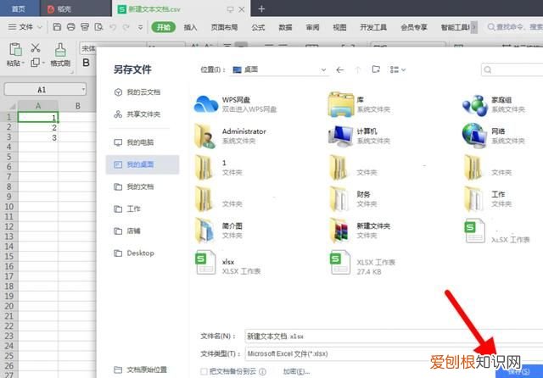This screenshot has width=543, height=378.
Task: Click the Redo arrow icon
Action: 126,27
